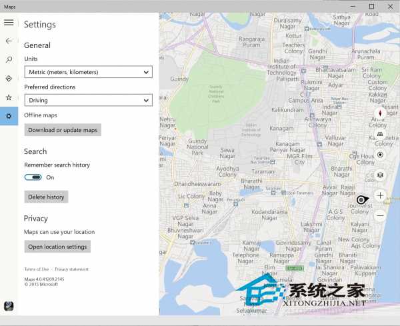Click Download or update maps button
The height and width of the screenshot is (326, 400).
63,130
